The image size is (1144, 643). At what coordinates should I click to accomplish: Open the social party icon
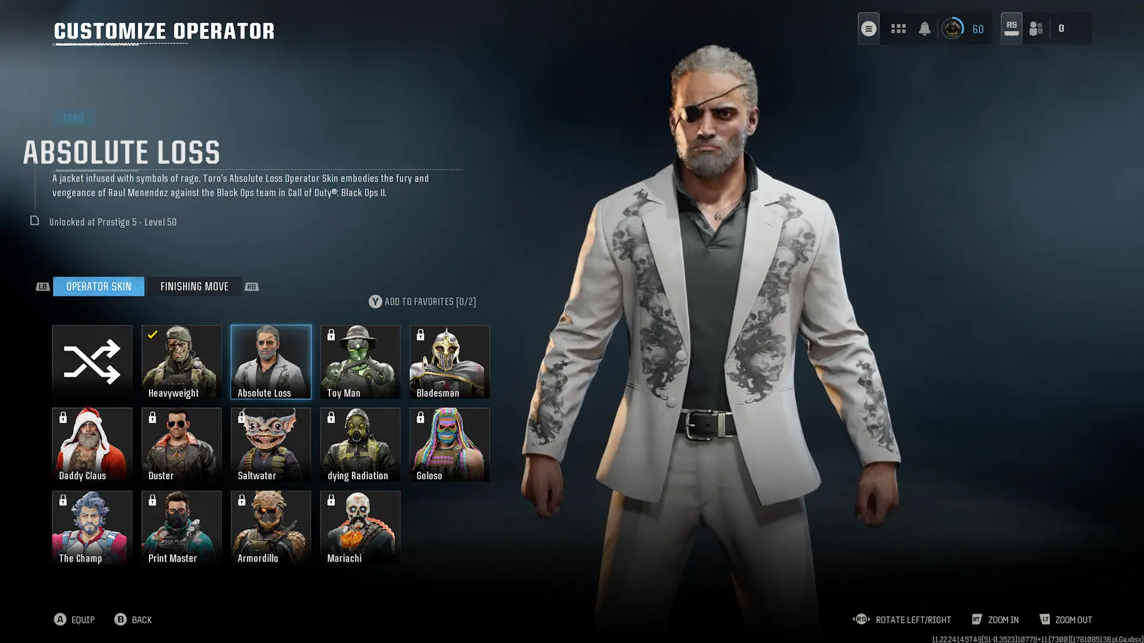[x=1036, y=29]
